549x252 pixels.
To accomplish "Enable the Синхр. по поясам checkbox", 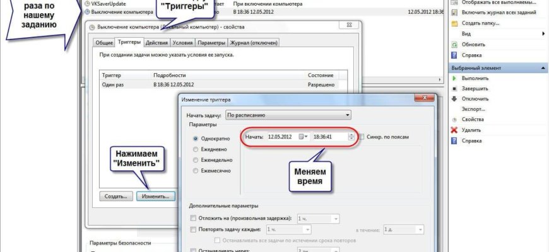I will click(x=362, y=137).
